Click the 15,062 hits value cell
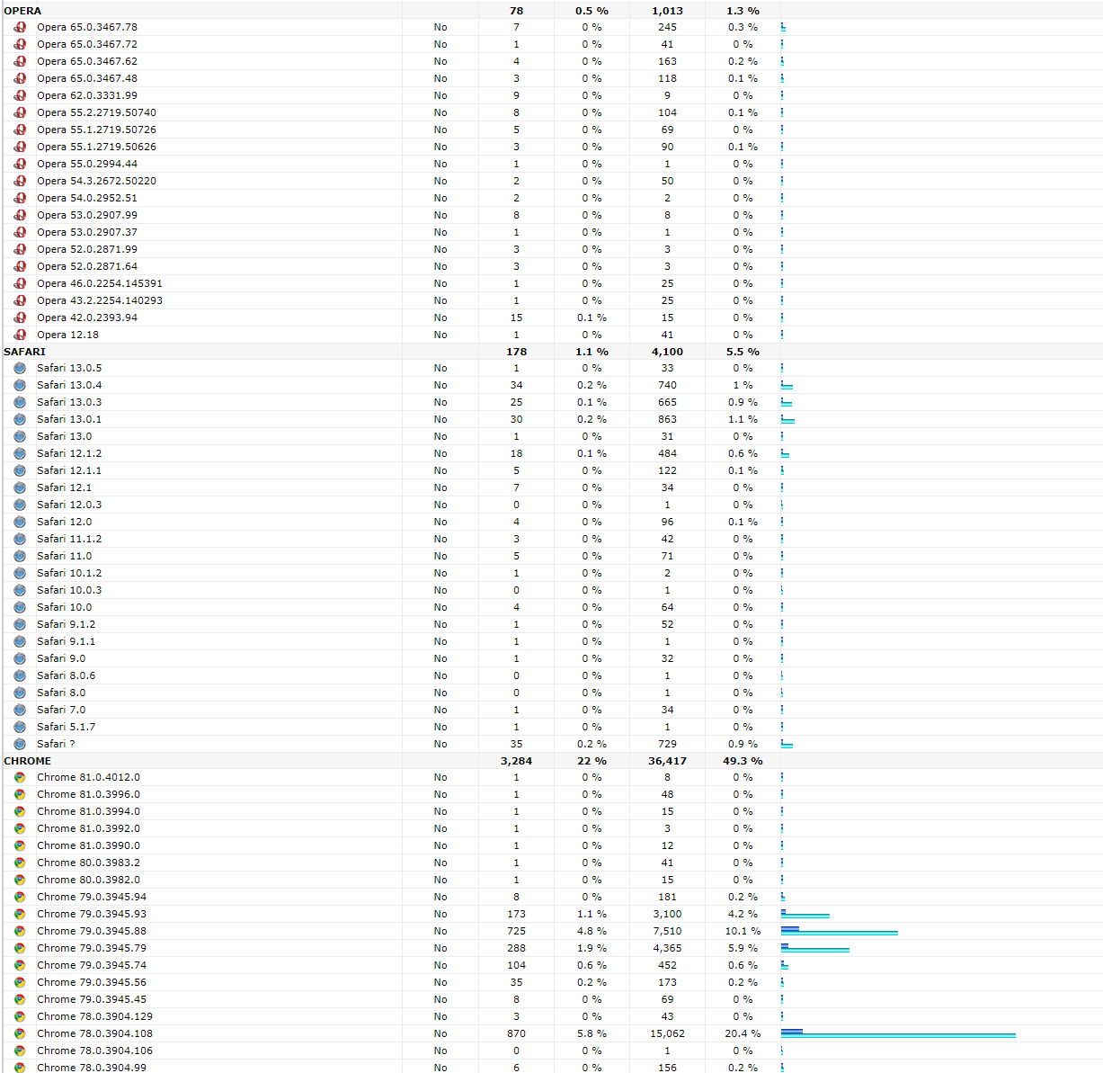 (x=667, y=1033)
